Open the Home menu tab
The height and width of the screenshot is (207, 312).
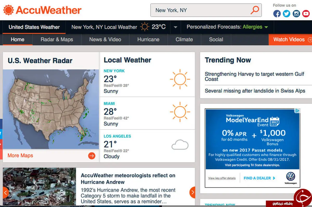click(x=17, y=40)
